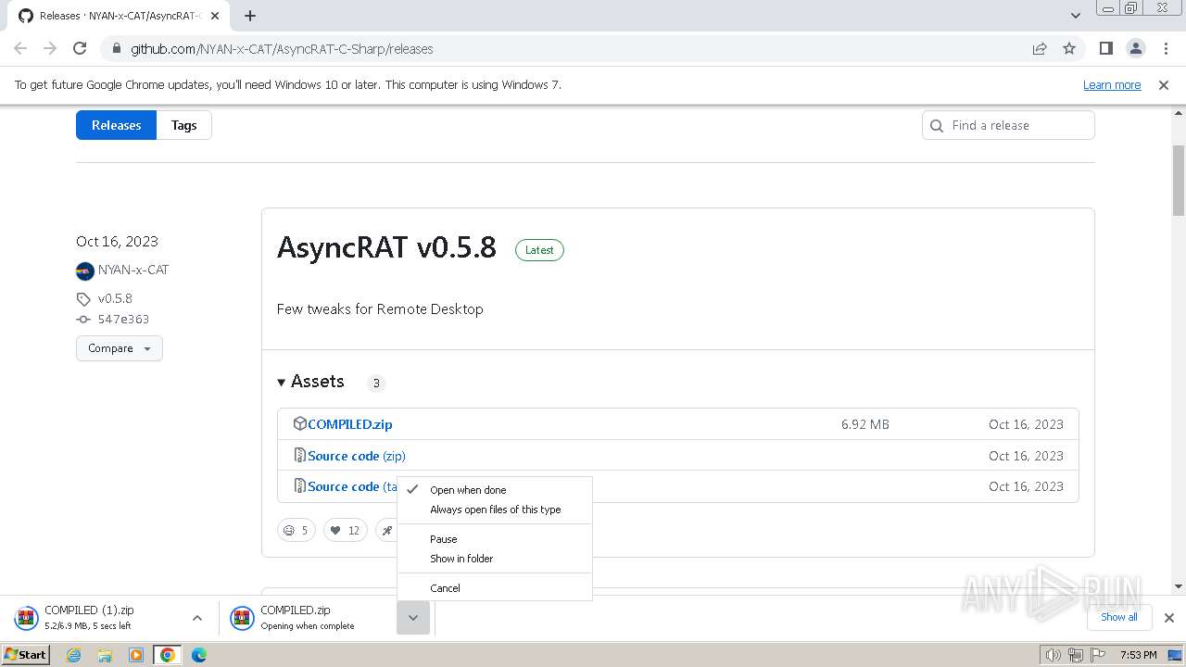Click the tag icon beside v0.5.8
The image size is (1186, 667).
[x=83, y=299]
